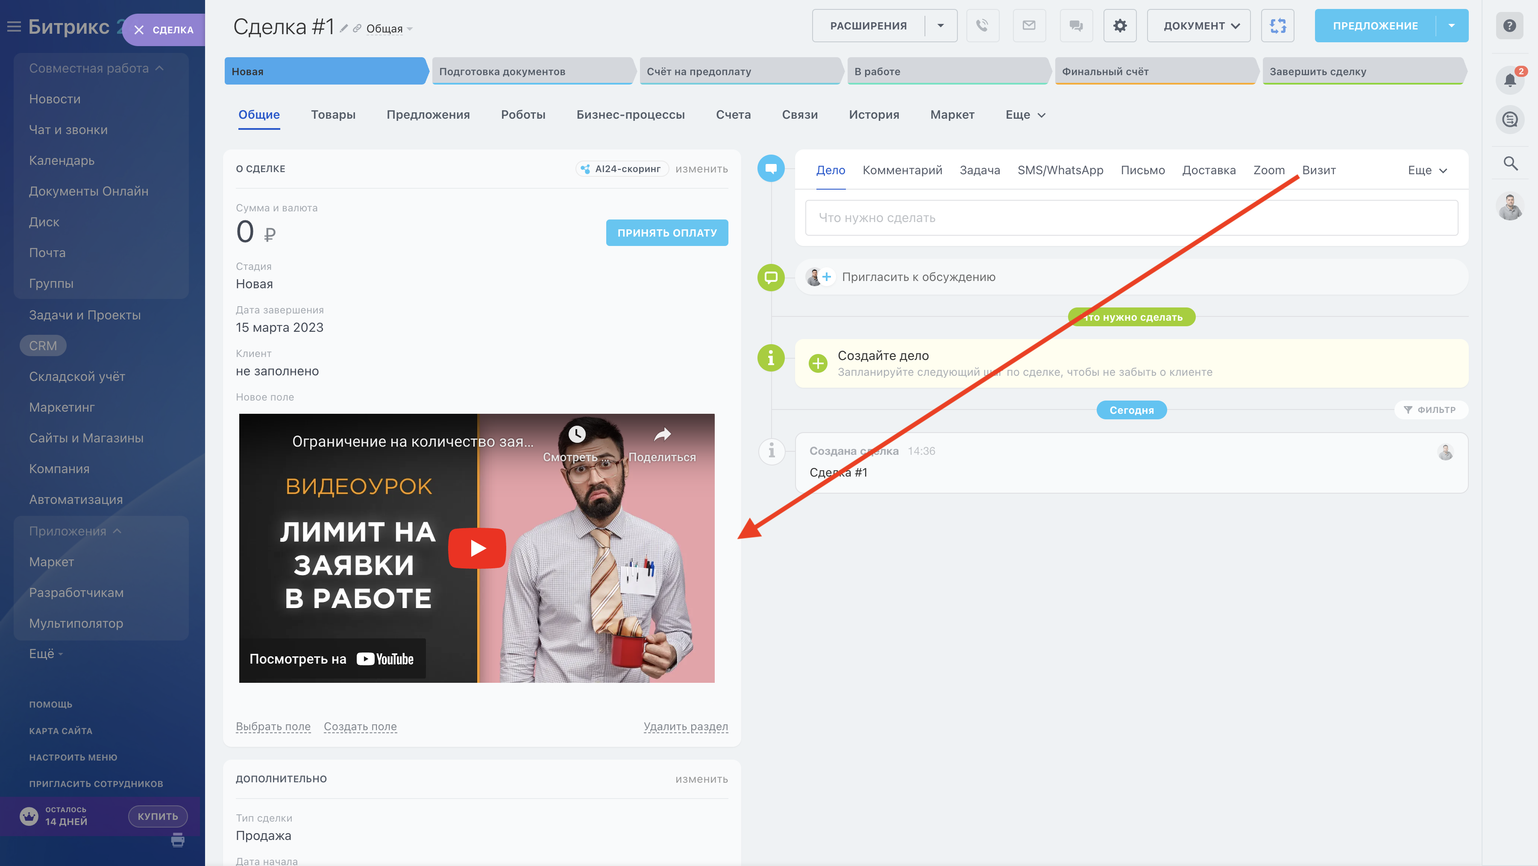Screen dimensions: 1538x866
Task: Click the email envelope icon in header
Action: [x=1029, y=26]
